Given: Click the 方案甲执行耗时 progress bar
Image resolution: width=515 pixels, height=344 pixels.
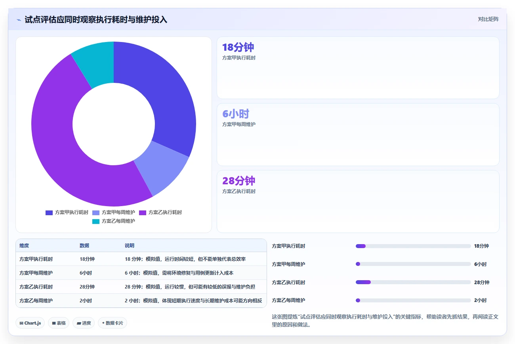Looking at the screenshot, I should click(x=413, y=246).
